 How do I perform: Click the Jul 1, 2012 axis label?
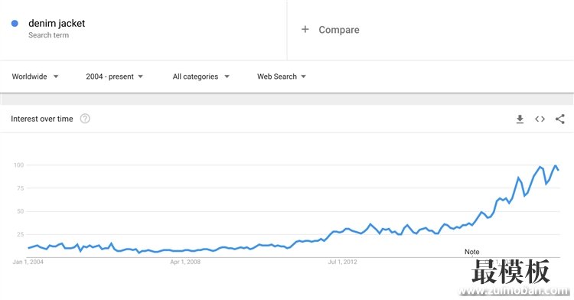click(342, 262)
